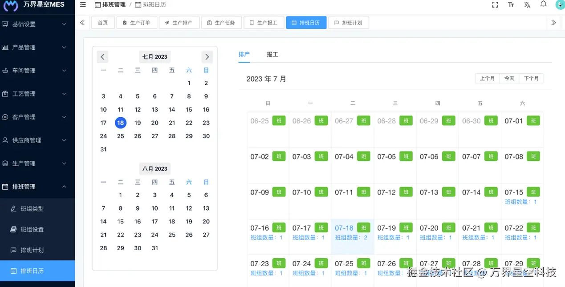The image size is (565, 287).
Task: Click the hamburger menu collapse icon
Action: [83, 5]
